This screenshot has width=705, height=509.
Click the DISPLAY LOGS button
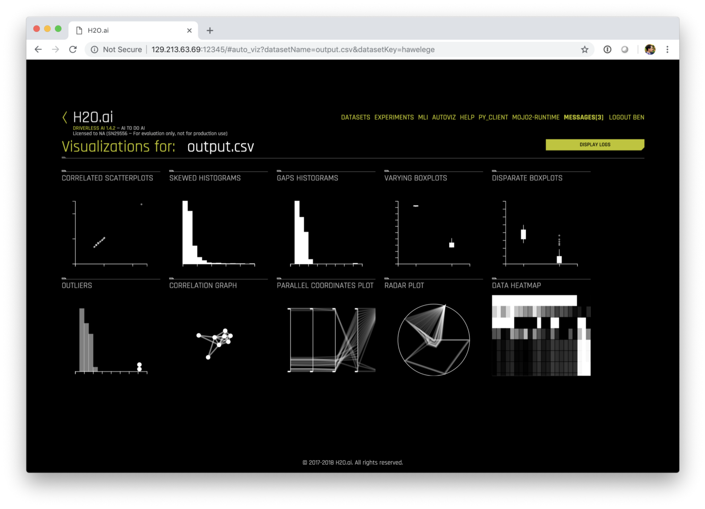click(x=595, y=145)
